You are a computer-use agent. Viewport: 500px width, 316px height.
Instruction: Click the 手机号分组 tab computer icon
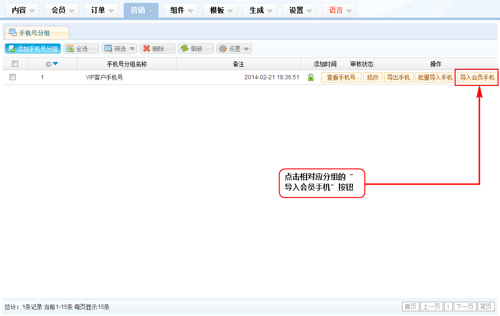(x=12, y=32)
